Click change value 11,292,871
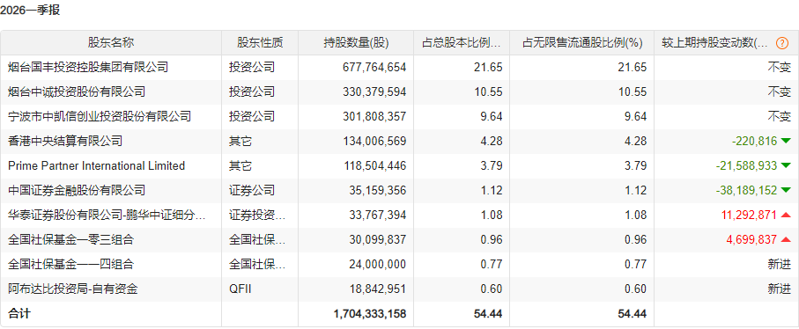Viewport: 799px width, 329px height. (749, 216)
